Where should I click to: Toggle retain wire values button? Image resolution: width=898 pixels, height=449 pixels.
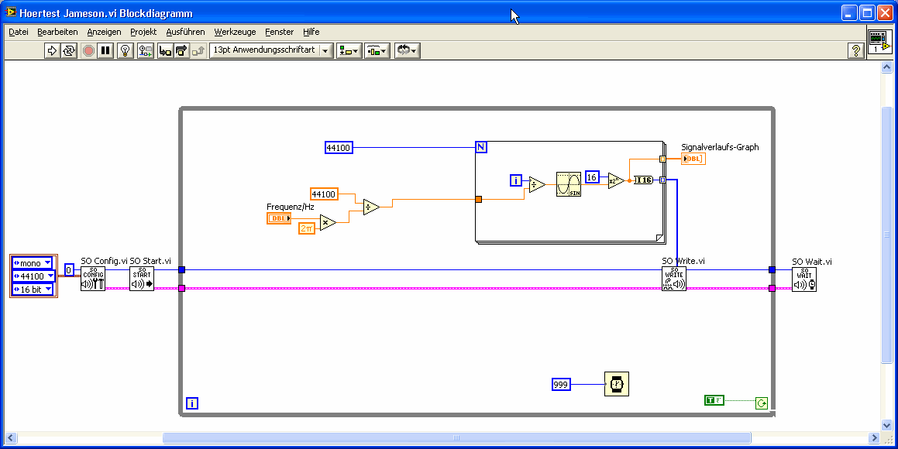click(x=146, y=50)
